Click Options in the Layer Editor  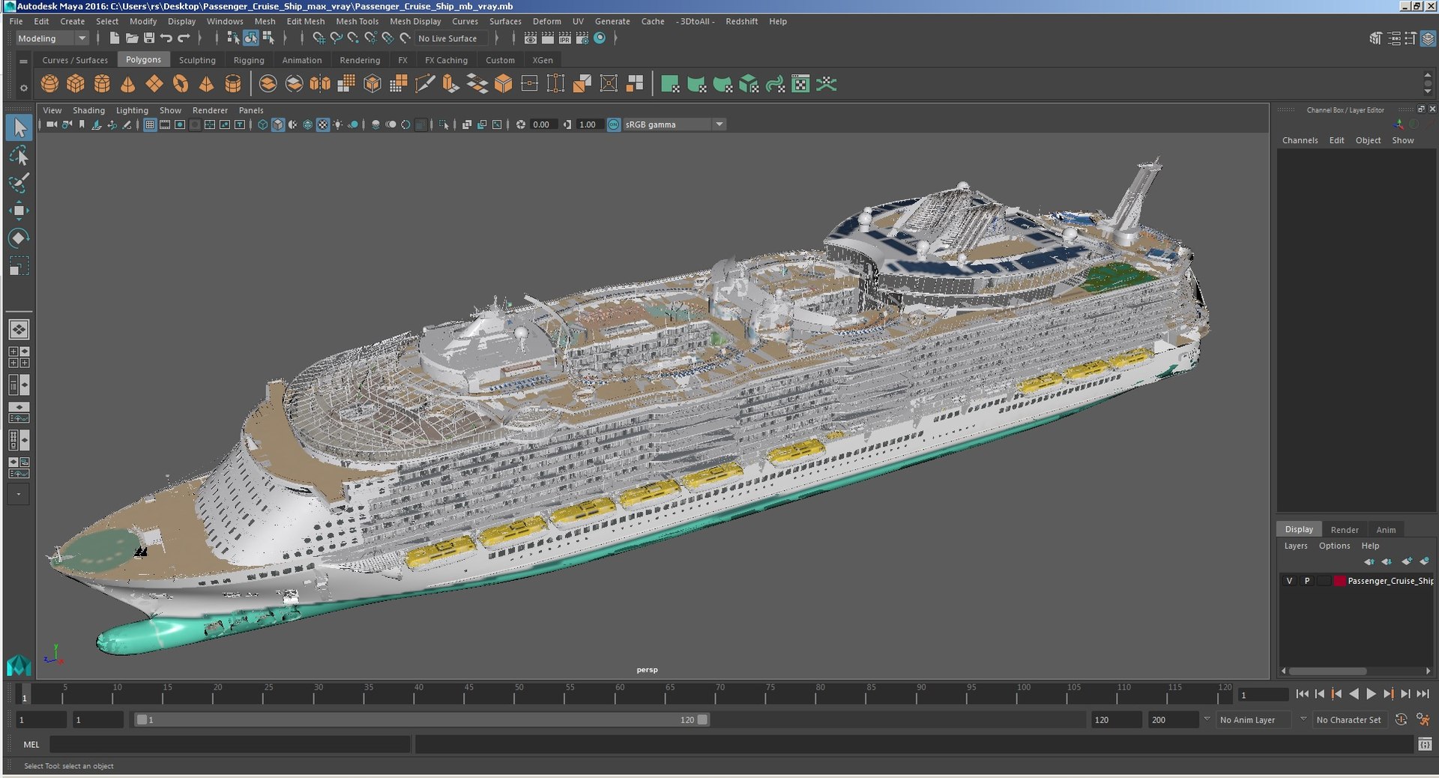[1334, 546]
